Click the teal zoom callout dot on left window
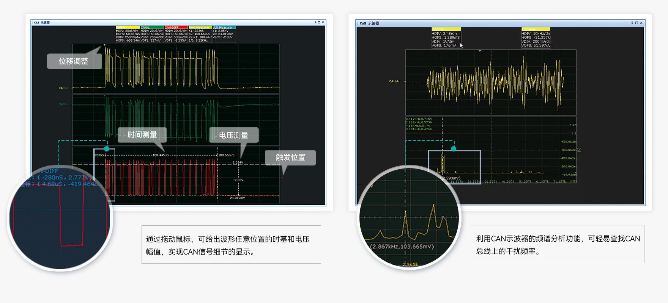 coord(107,149)
